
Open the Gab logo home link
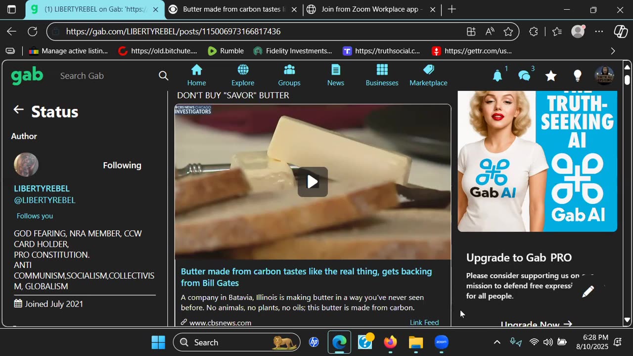[x=27, y=76]
